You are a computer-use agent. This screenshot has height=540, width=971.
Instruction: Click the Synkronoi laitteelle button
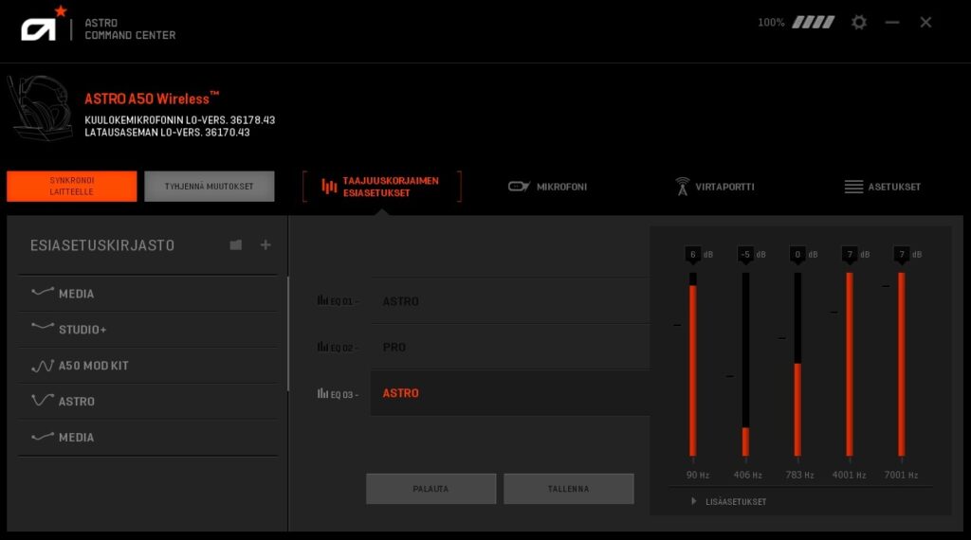tap(72, 187)
